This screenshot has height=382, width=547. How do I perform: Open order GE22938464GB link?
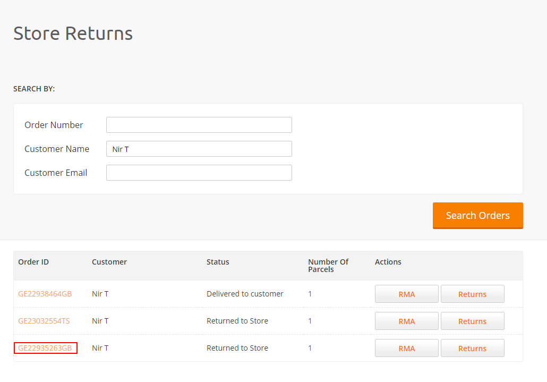pyautogui.click(x=45, y=294)
